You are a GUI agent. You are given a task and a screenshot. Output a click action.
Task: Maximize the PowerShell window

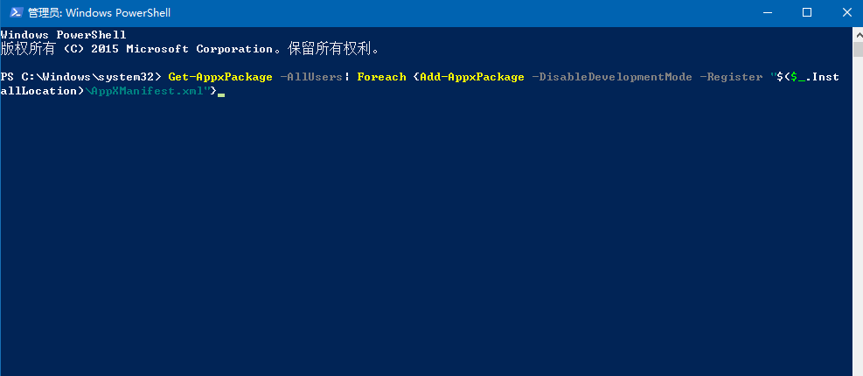(806, 12)
